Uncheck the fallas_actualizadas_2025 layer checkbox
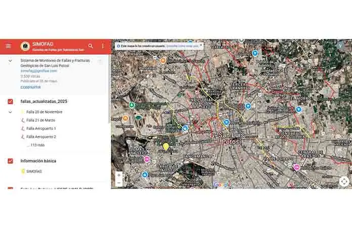352x228 pixels. click(x=10, y=102)
